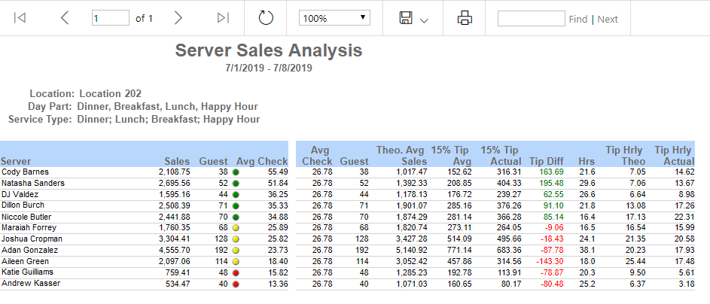Select the DJ Valdez server name

[x=20, y=194]
